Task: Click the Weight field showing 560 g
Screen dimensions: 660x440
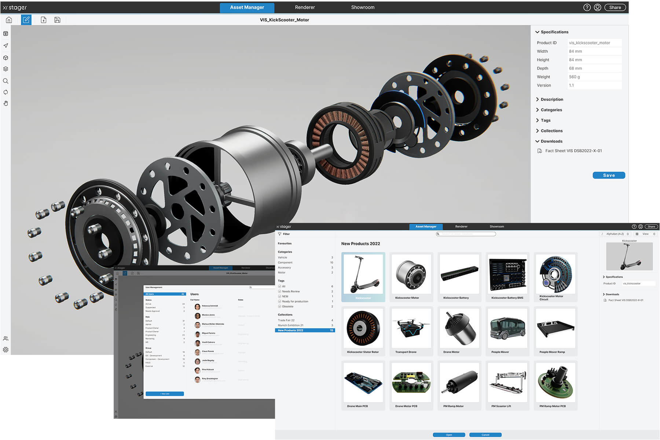Action: 594,77
